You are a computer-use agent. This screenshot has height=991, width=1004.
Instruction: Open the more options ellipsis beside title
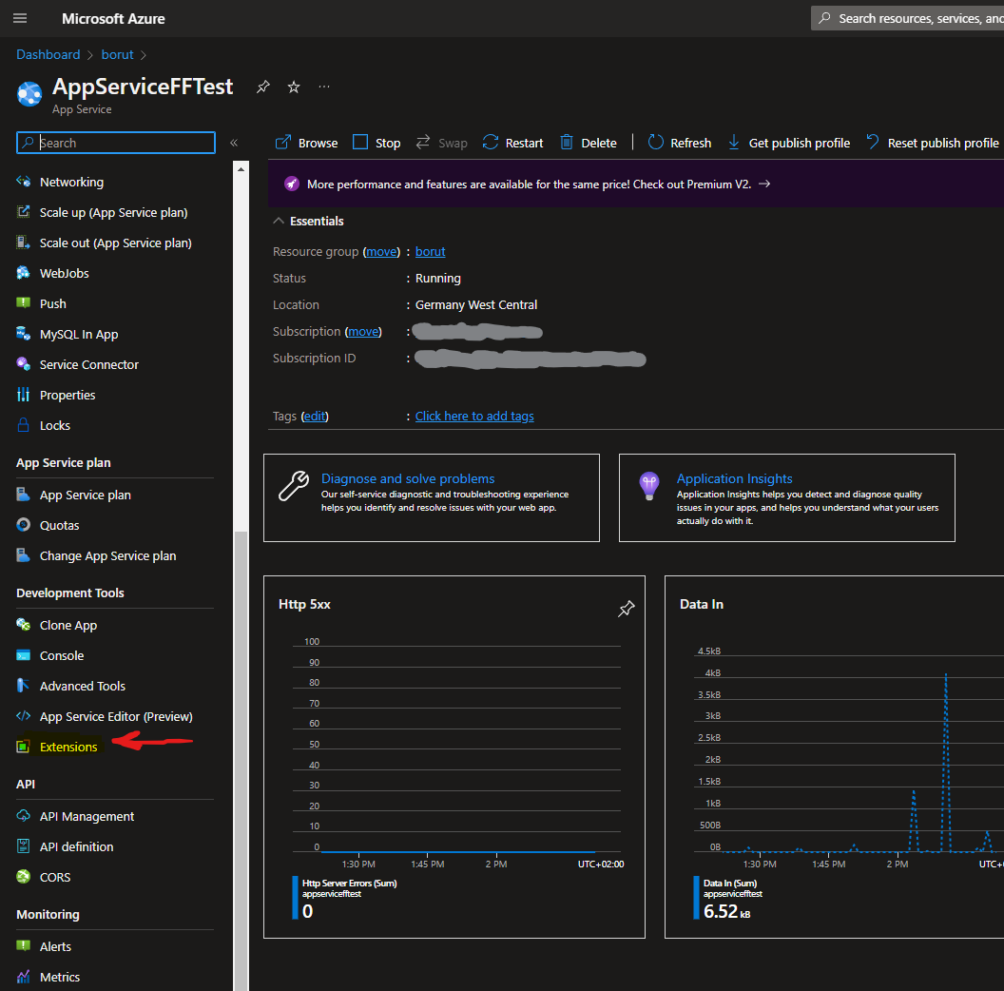(324, 87)
